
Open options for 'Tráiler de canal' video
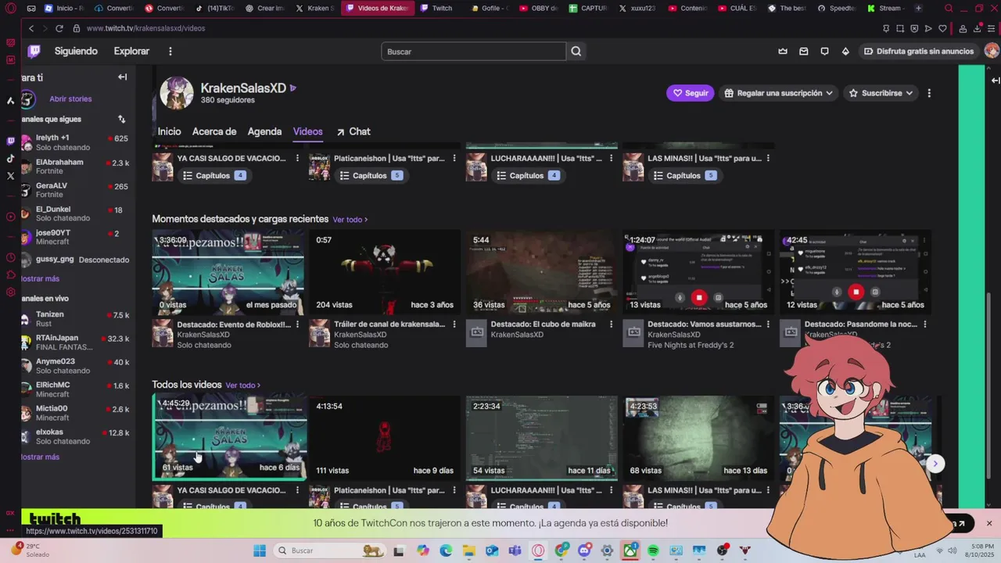coord(454,325)
